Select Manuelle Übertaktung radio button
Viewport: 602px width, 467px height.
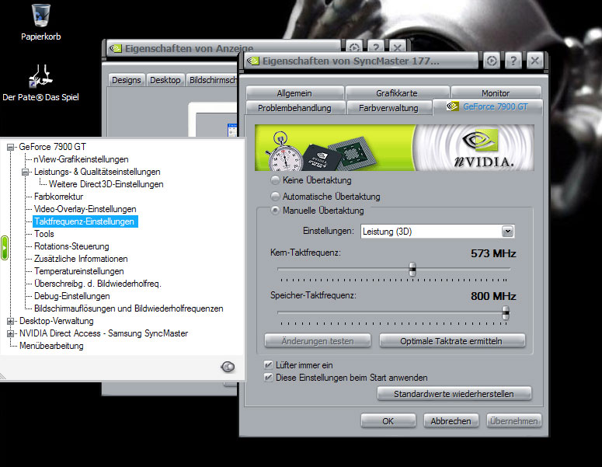[275, 211]
